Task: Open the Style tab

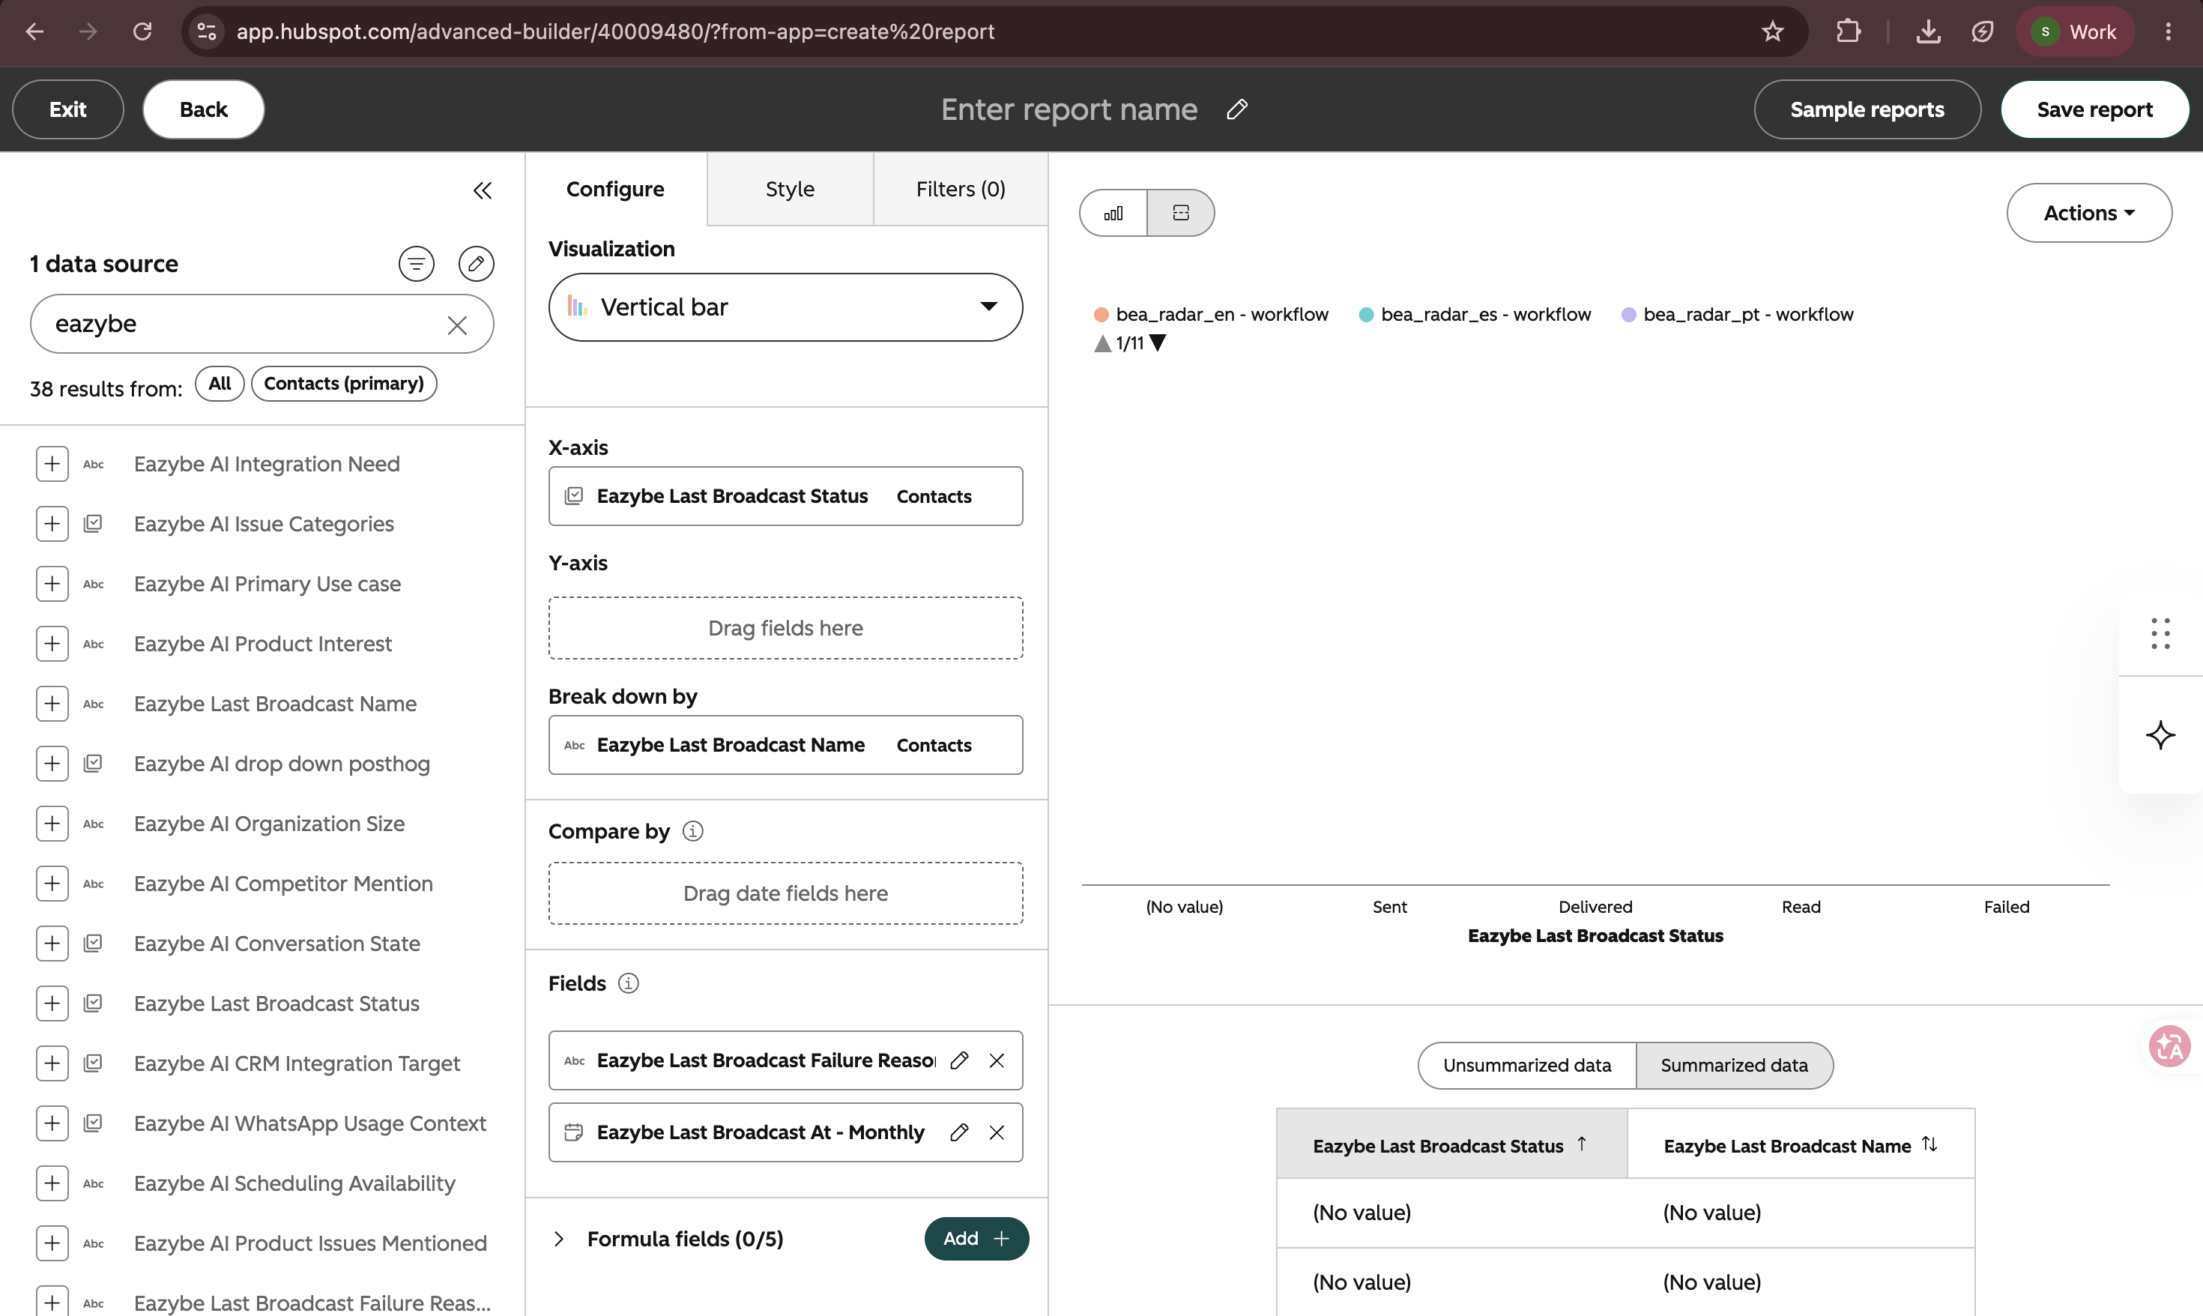Action: click(790, 189)
